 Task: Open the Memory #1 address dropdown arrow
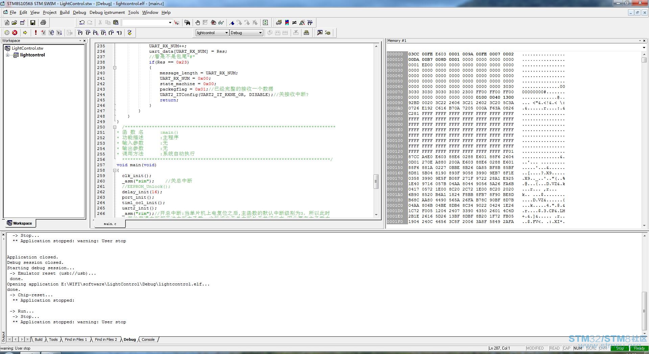[x=644, y=48]
